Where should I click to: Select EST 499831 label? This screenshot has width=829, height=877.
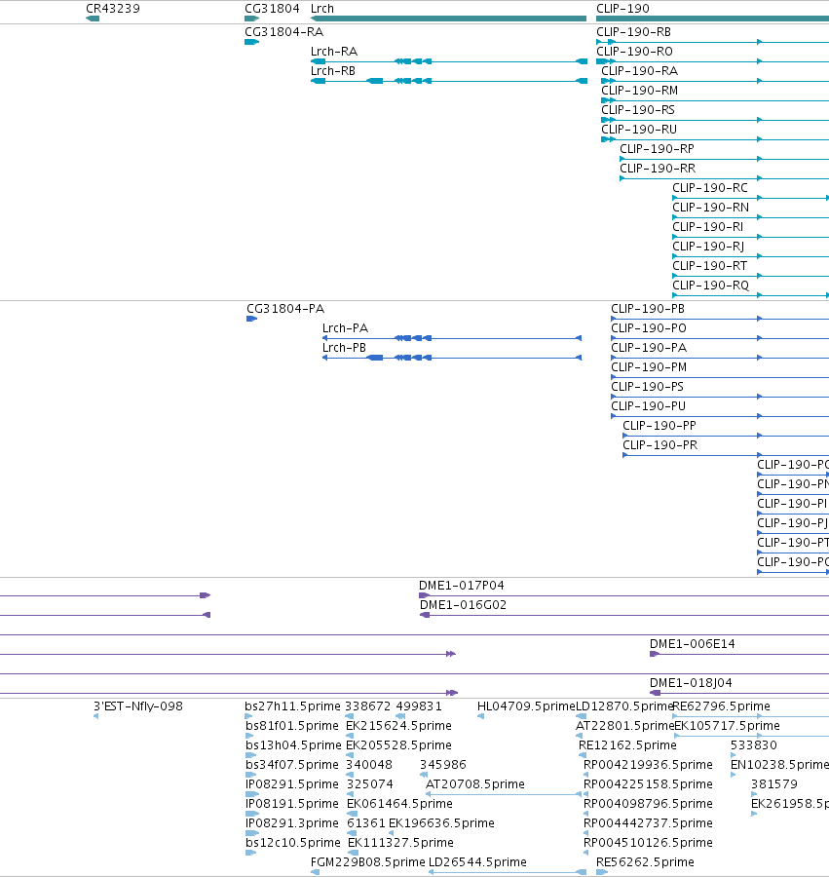[419, 706]
